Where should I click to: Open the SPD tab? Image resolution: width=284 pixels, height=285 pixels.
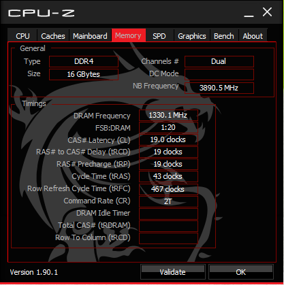coord(159,35)
